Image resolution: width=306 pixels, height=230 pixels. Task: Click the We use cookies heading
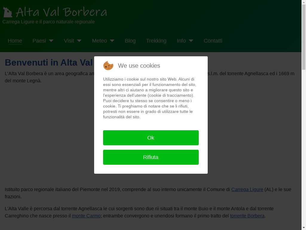[x=139, y=66]
